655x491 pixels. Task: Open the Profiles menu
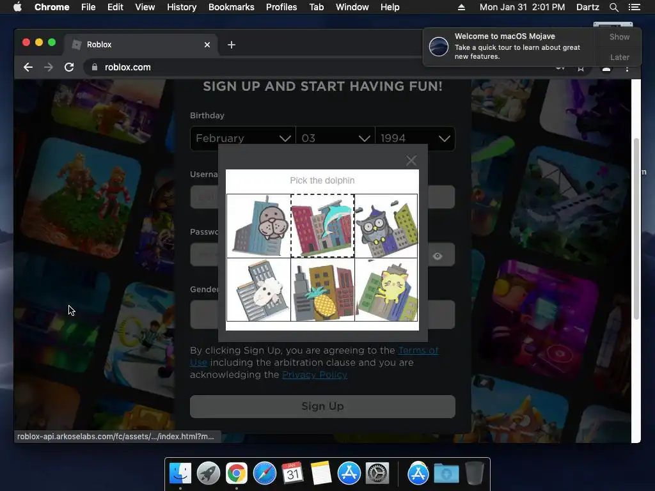coord(281,7)
